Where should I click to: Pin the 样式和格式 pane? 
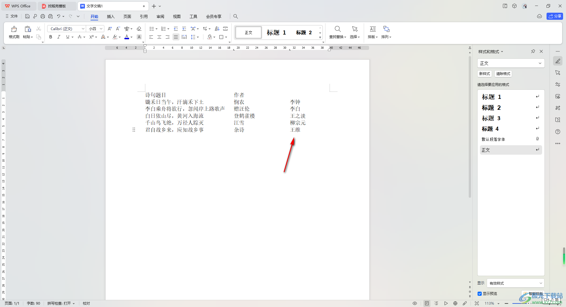(x=533, y=51)
